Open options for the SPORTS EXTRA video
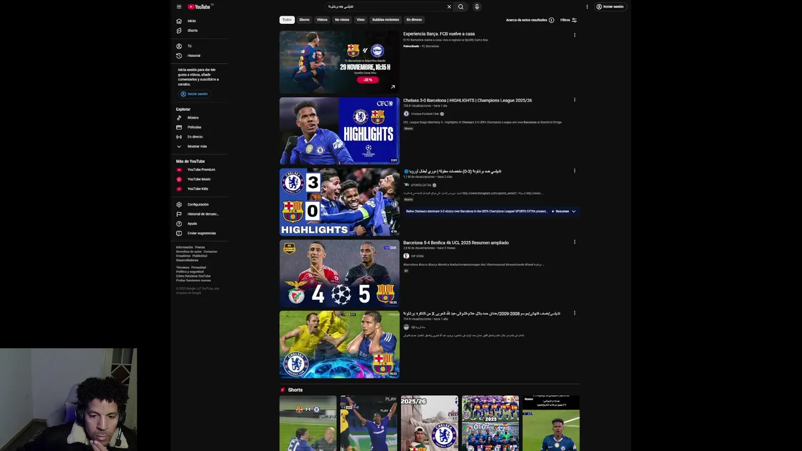The width and height of the screenshot is (802, 451). click(x=575, y=171)
